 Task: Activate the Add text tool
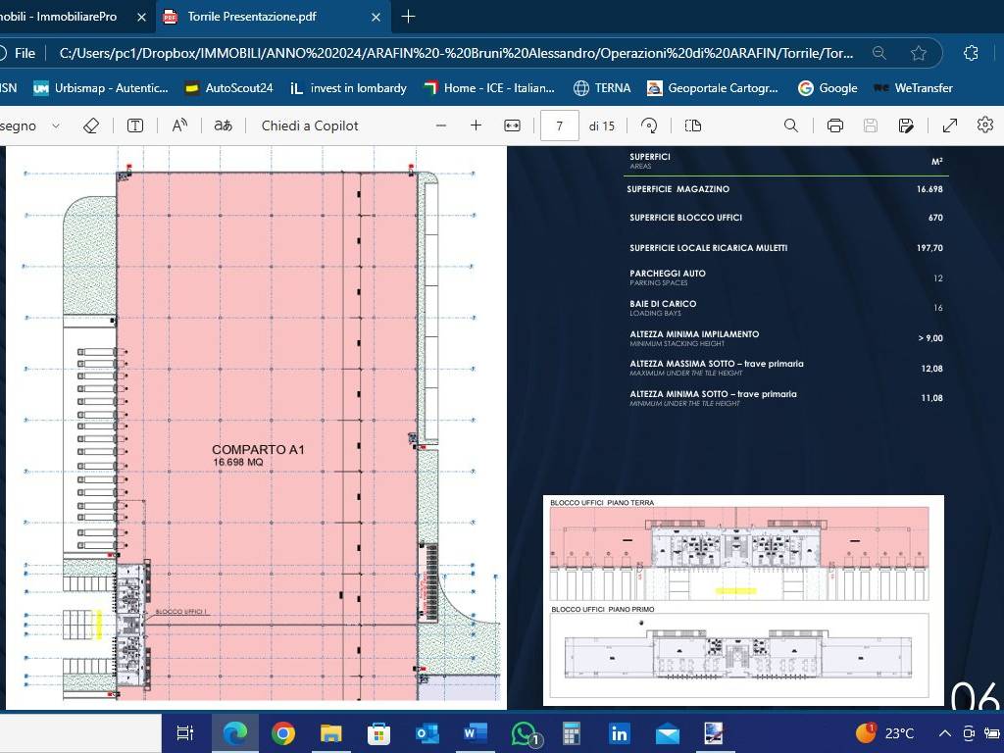click(135, 125)
